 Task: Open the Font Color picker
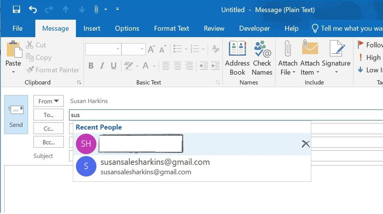[145, 66]
